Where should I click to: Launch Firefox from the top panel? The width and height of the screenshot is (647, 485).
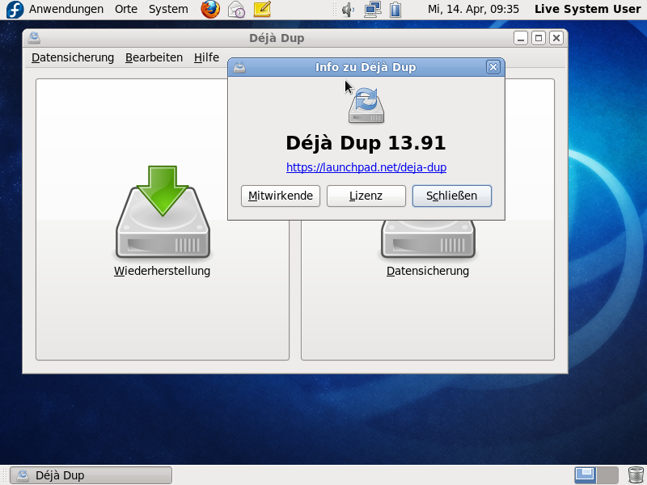click(210, 9)
